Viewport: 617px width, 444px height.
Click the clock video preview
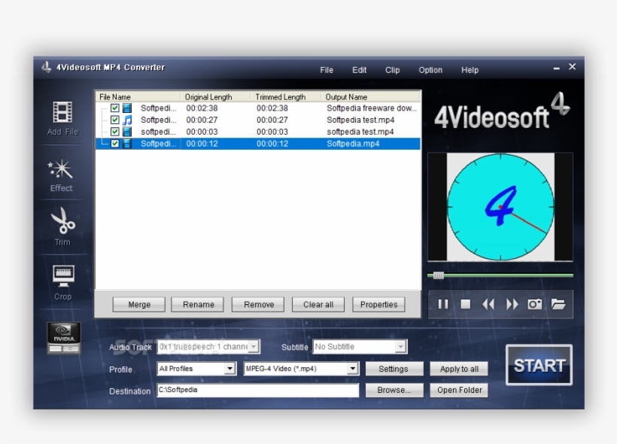pyautogui.click(x=500, y=207)
